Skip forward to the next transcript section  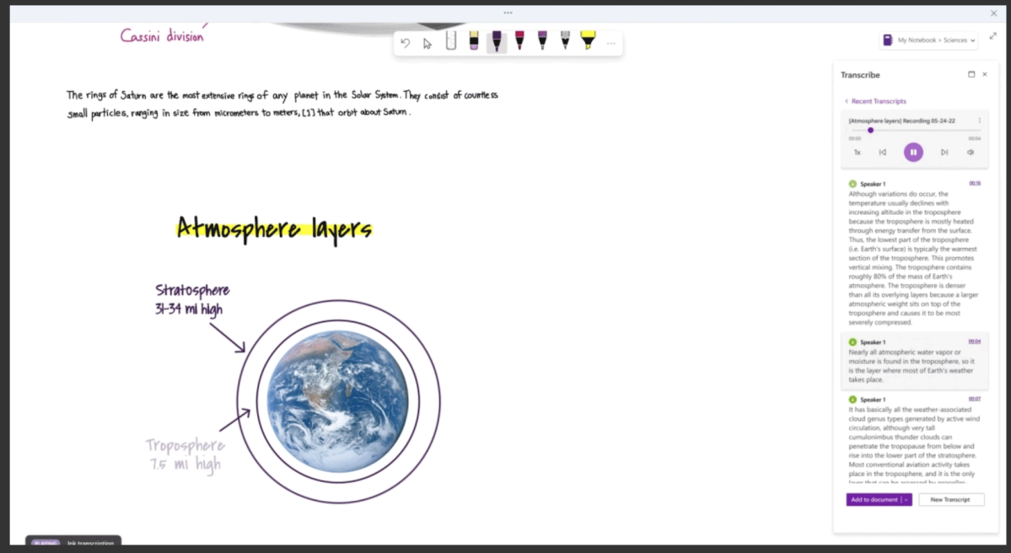[944, 153]
